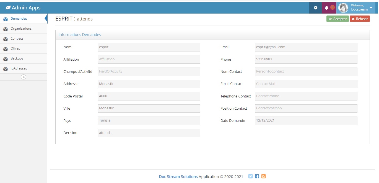Open the Offres menu item
The width and height of the screenshot is (379, 183).
tap(24, 48)
